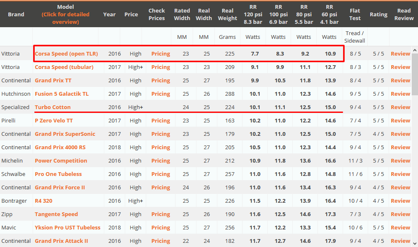Open Grand Prix 4000 RS overview

point(60,147)
